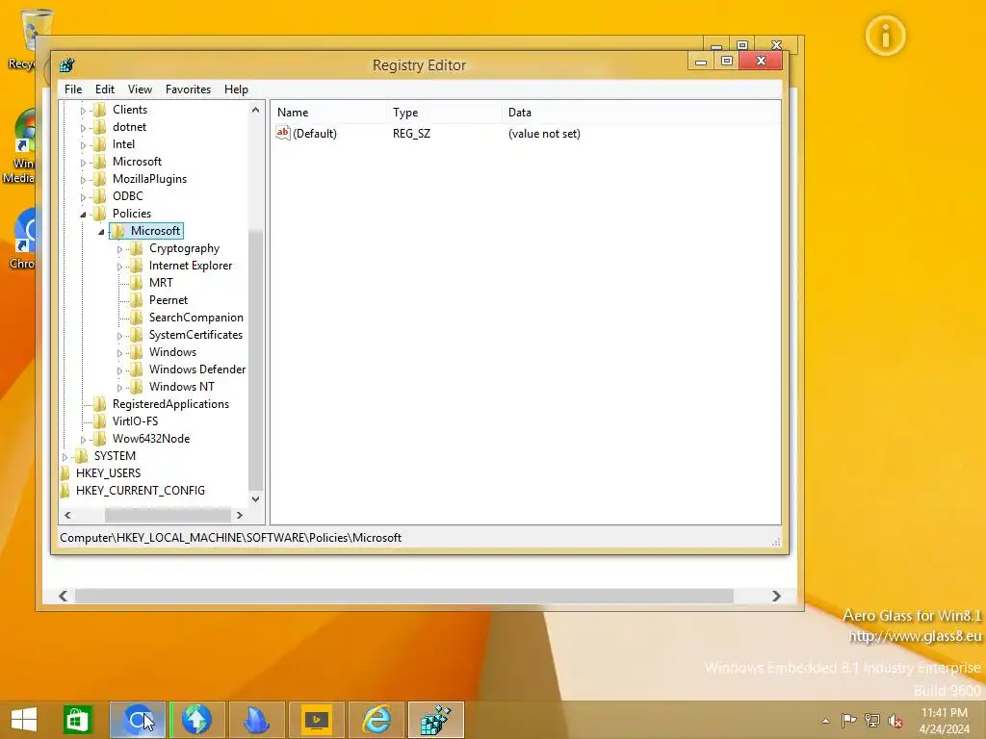Viewport: 986px width, 739px height.
Task: Open the Windows Start button
Action: [24, 720]
